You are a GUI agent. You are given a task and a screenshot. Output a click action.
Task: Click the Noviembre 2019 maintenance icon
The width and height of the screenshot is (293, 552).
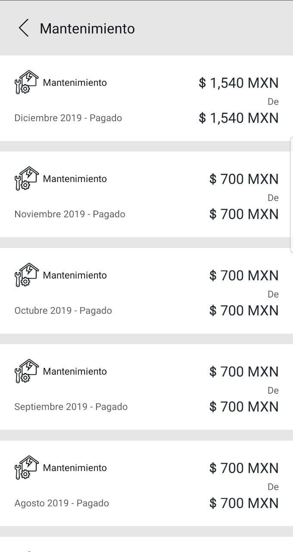pyautogui.click(x=26, y=179)
